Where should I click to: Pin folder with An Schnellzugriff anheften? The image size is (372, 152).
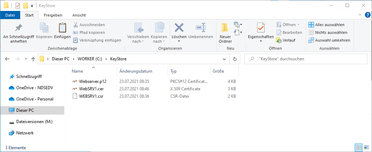[18, 28]
